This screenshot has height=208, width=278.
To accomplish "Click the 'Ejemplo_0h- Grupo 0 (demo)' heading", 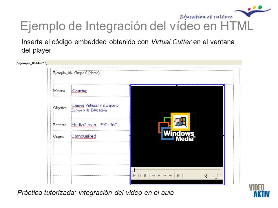I will 76,73.
